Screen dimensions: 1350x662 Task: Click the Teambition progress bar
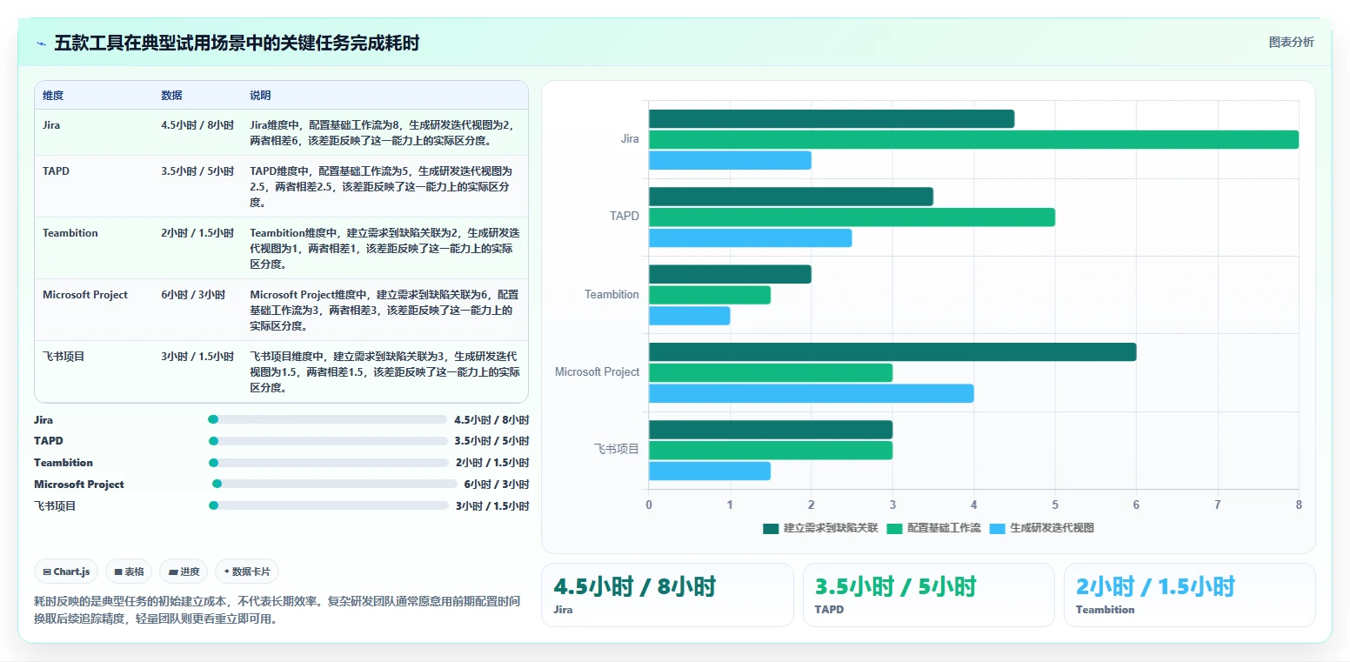[329, 463]
